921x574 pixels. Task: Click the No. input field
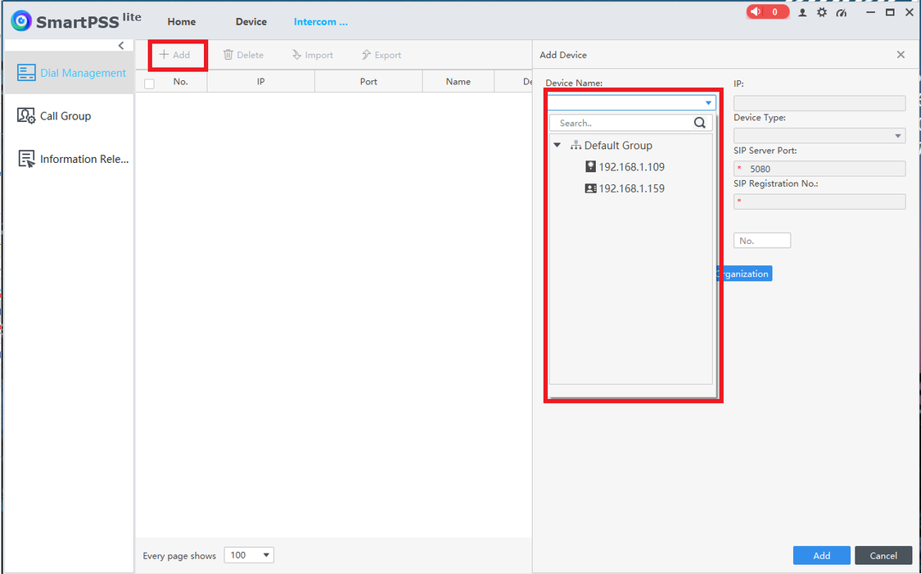pos(762,240)
